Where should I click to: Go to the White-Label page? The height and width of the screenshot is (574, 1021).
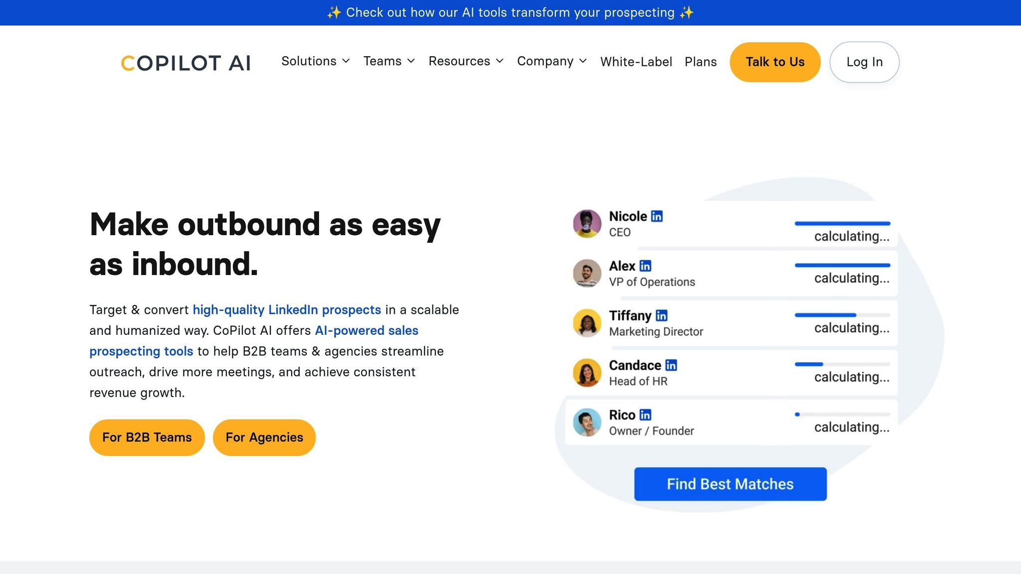point(636,62)
